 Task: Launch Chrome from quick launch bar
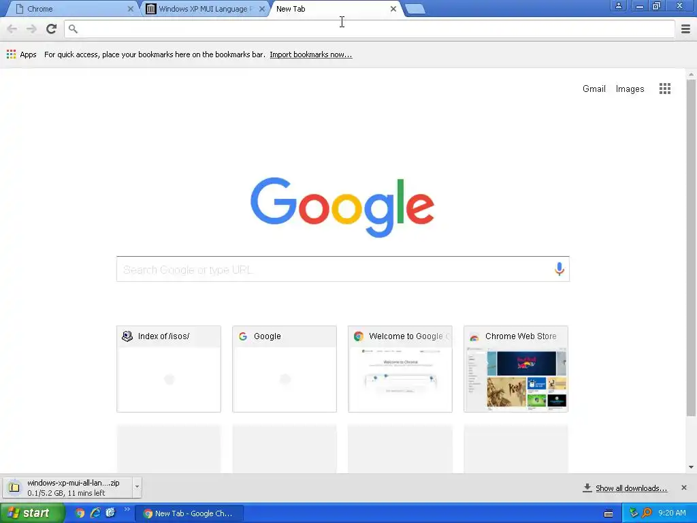(80, 513)
